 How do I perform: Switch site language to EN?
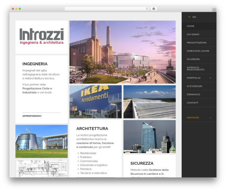[x=194, y=17]
